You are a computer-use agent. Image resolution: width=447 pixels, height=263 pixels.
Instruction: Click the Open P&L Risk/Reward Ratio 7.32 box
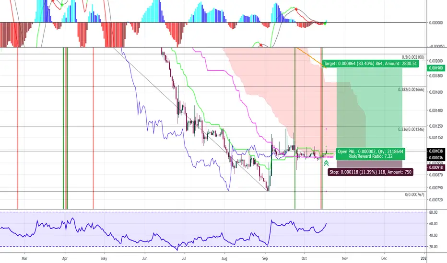(370, 154)
